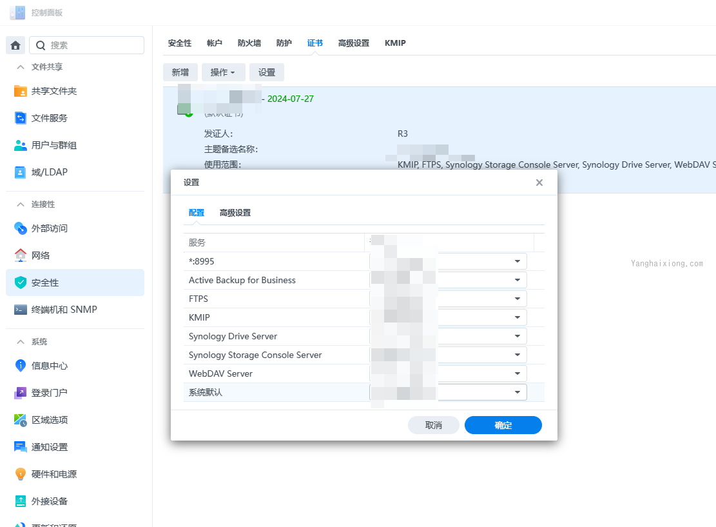This screenshot has width=716, height=527.
Task: Collapse the 系统 section
Action: pyautogui.click(x=21, y=342)
